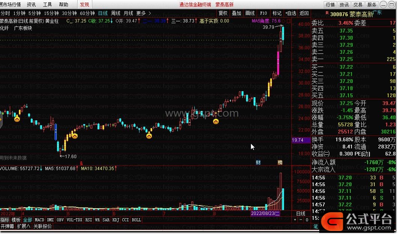
Task: Open 关联报价 related quotes
Action: coord(42,226)
